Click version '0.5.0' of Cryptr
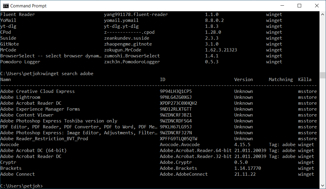The image size is (326, 189). (x=241, y=162)
